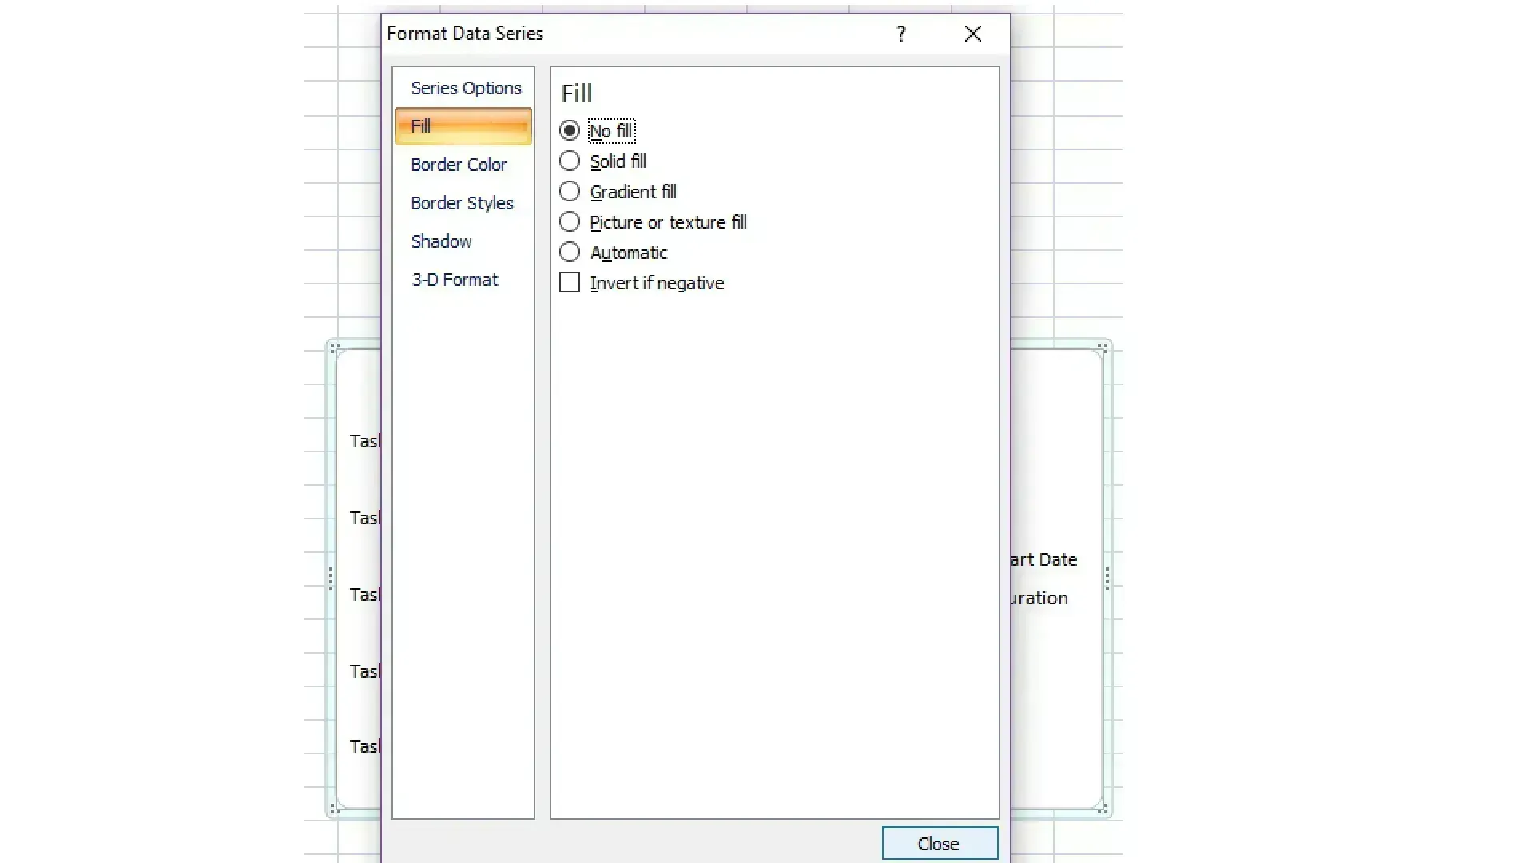The height and width of the screenshot is (863, 1534).
Task: Click the Fill section header label
Action: coord(576,93)
